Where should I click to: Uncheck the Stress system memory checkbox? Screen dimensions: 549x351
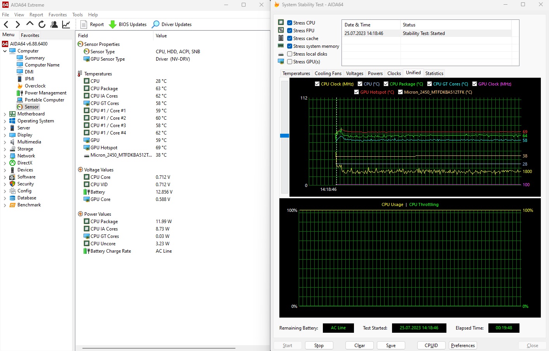click(x=289, y=46)
